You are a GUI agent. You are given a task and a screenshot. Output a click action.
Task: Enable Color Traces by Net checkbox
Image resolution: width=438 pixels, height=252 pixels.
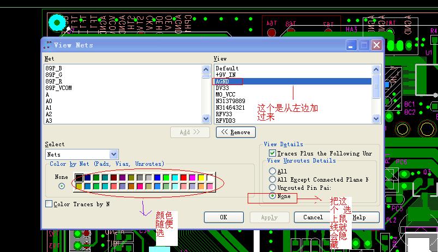(49, 204)
